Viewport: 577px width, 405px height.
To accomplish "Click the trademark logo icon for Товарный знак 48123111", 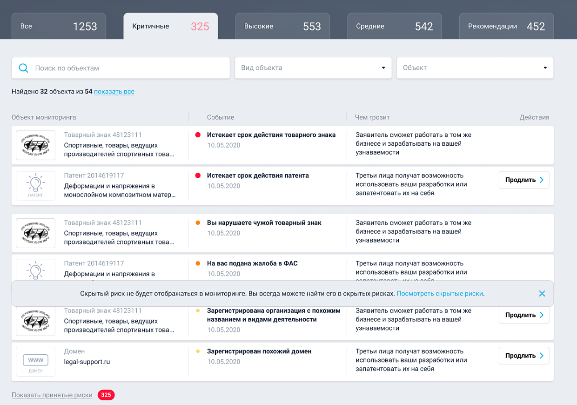I will pyautogui.click(x=35, y=145).
